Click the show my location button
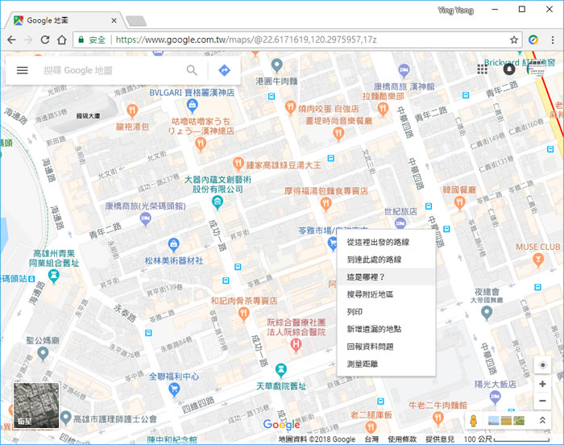The width and height of the screenshot is (564, 445). click(542, 364)
